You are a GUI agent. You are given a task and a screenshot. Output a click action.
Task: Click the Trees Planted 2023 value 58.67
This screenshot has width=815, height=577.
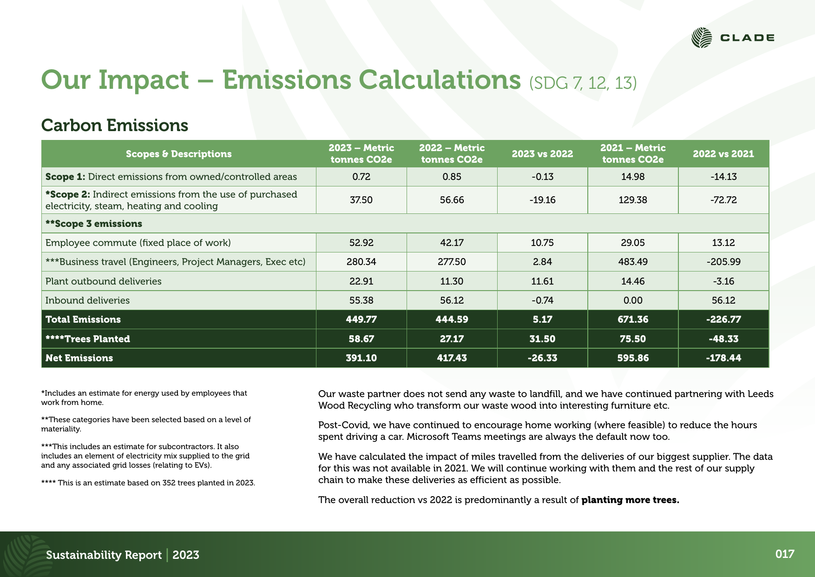(x=361, y=339)
